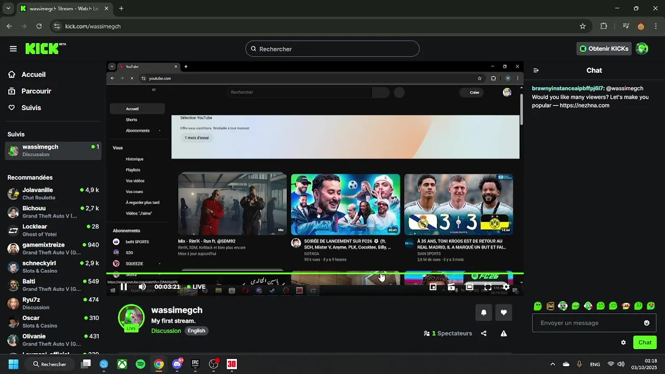The width and height of the screenshot is (665, 374).
Task: Toggle microphone icon in system tray
Action: point(579,364)
